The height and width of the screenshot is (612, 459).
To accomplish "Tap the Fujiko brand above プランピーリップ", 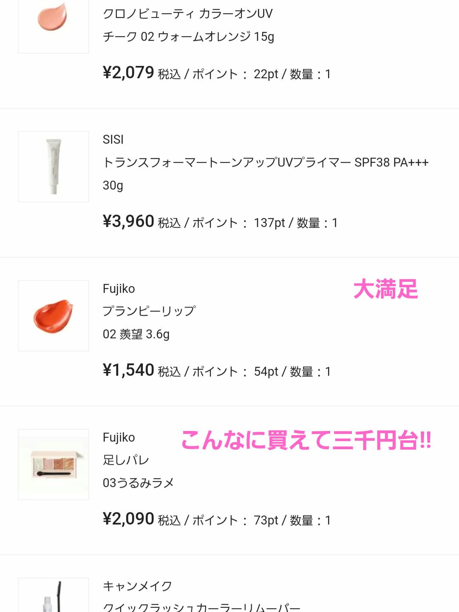I will pos(119,289).
